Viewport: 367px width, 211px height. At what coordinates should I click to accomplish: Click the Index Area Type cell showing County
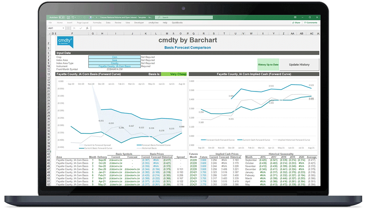[115, 63]
